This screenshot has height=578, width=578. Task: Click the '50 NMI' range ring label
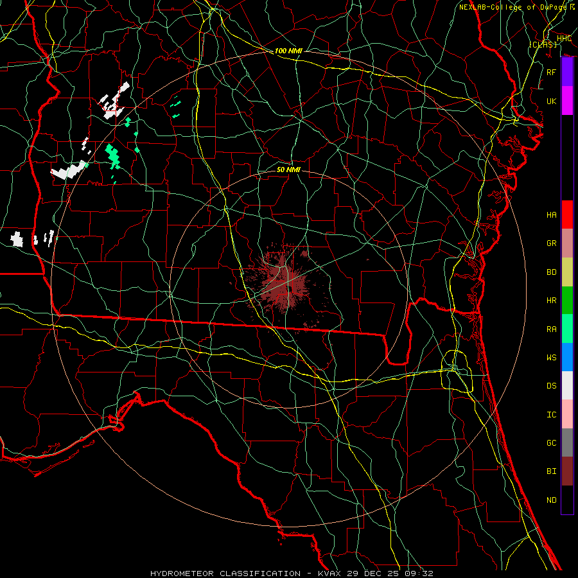point(288,170)
